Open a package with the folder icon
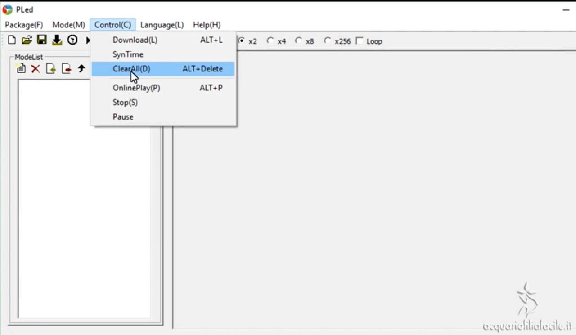The height and width of the screenshot is (335, 576). tap(27, 40)
